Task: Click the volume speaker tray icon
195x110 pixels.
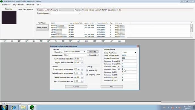Action: (179, 108)
